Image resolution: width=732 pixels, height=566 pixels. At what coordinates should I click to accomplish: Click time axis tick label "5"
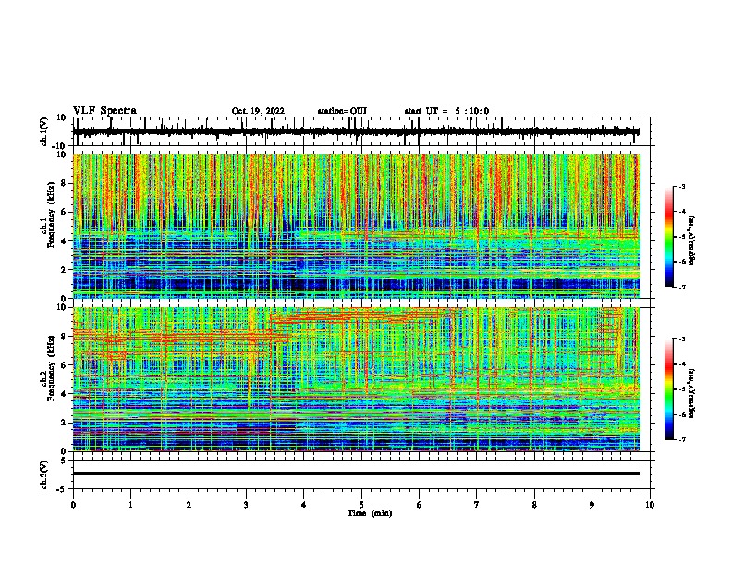[361, 505]
